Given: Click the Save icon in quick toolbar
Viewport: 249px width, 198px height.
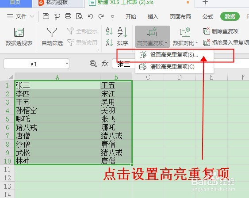Looking at the screenshot, I should coord(46,16).
